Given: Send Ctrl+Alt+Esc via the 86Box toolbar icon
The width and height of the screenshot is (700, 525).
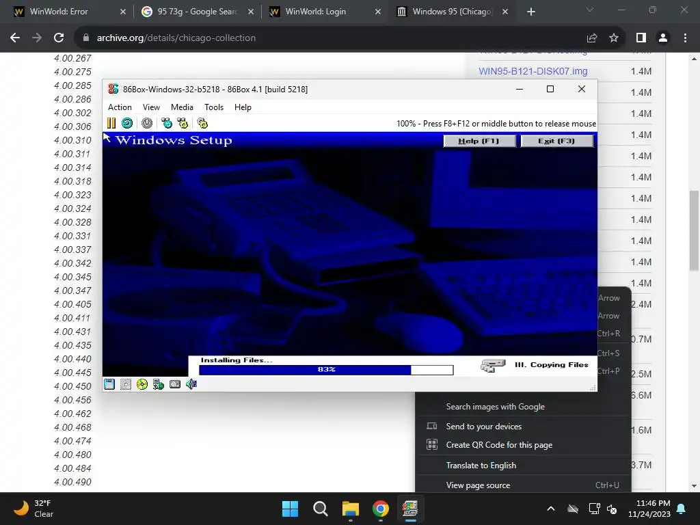Looking at the screenshot, I should (x=183, y=123).
